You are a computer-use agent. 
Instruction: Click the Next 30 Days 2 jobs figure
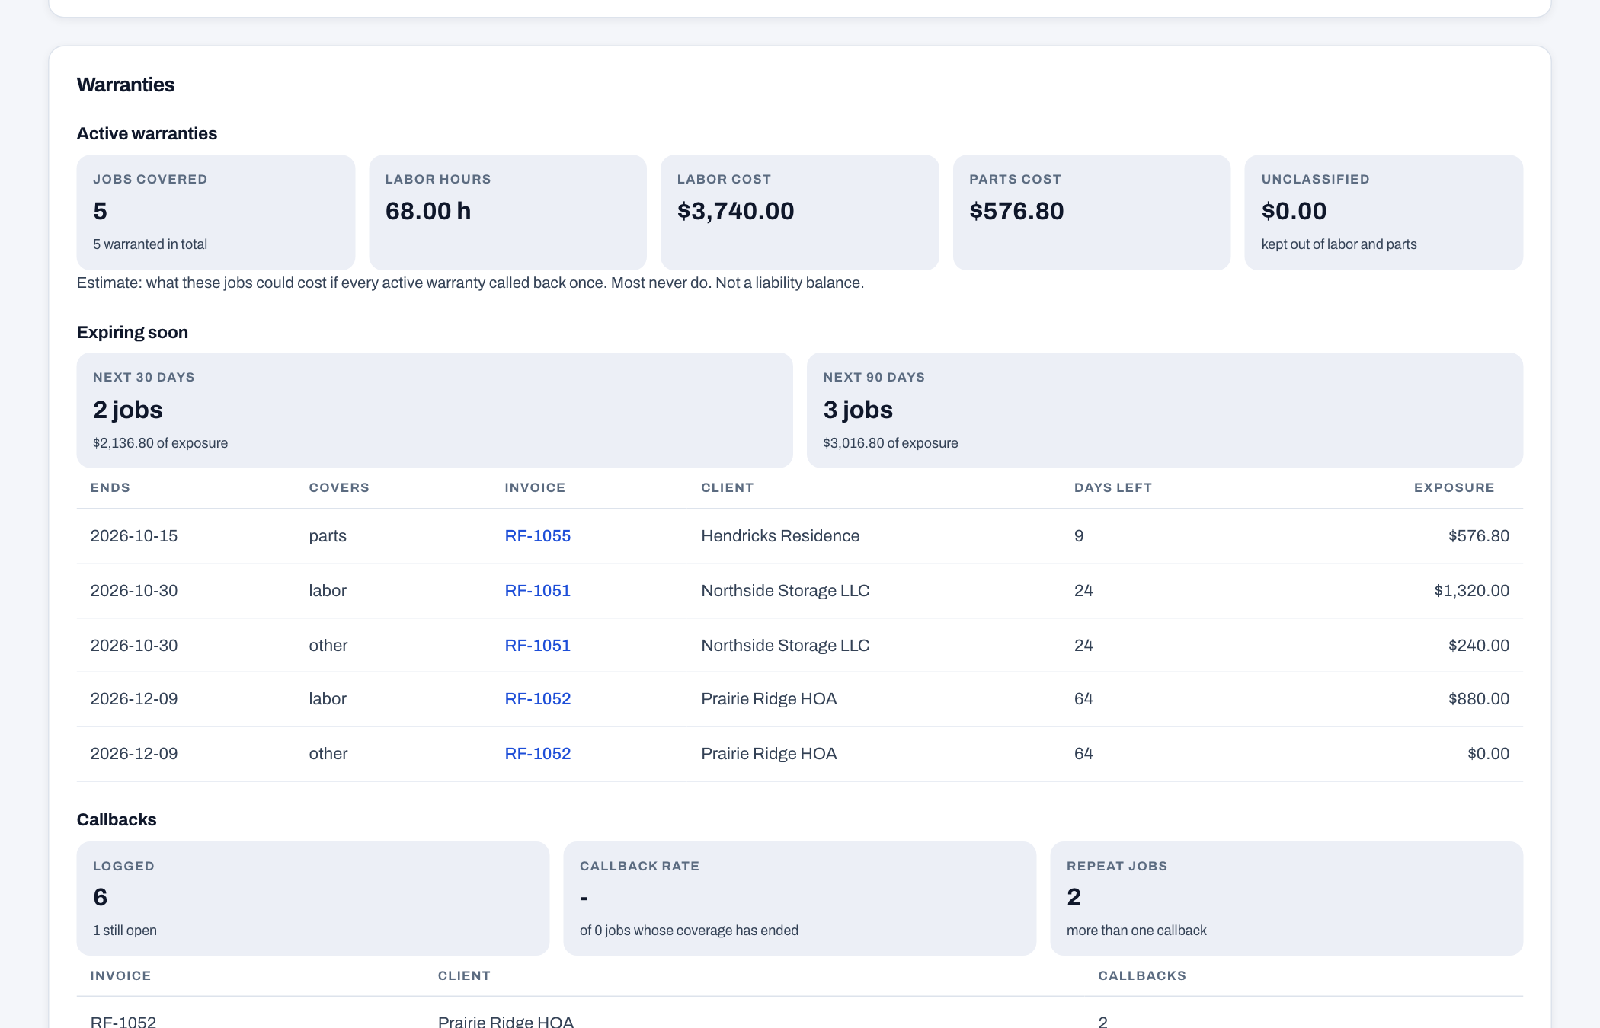pyautogui.click(x=128, y=410)
